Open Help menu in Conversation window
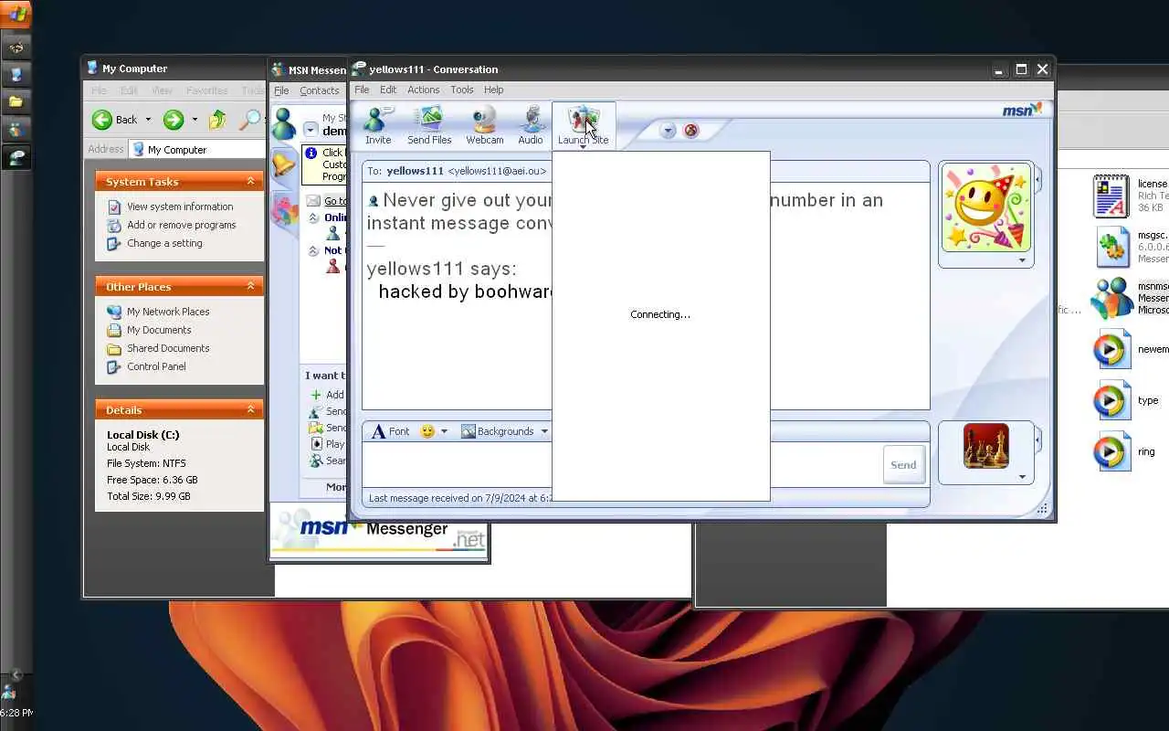The height and width of the screenshot is (731, 1169). (x=493, y=90)
